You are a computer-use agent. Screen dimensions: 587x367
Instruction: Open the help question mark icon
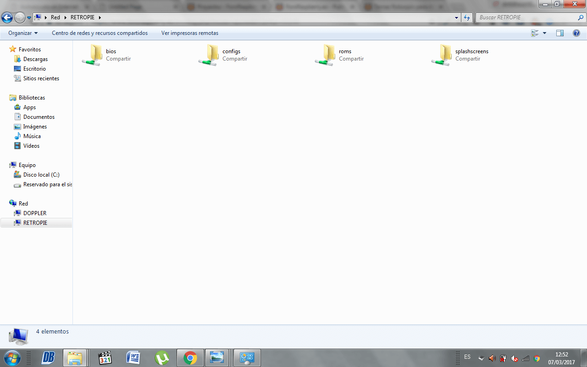(576, 33)
